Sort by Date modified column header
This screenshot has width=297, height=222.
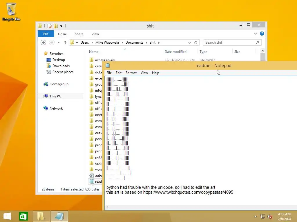(x=175, y=51)
